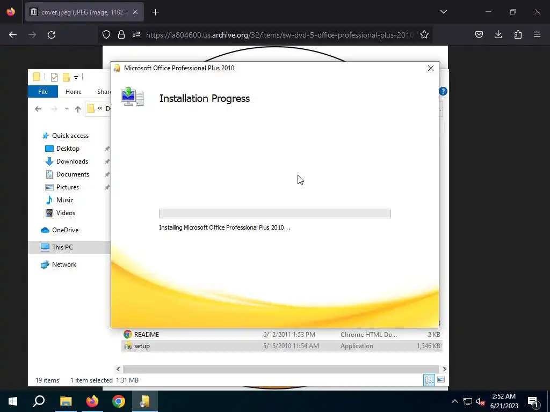The width and height of the screenshot is (550, 412).
Task: Open Firefox downloads panel
Action: [x=498, y=34]
